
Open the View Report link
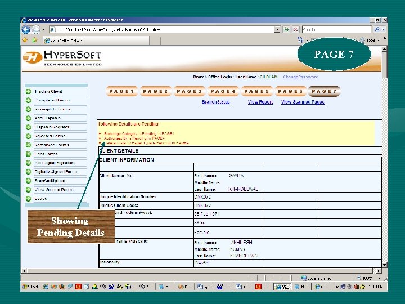260,102
